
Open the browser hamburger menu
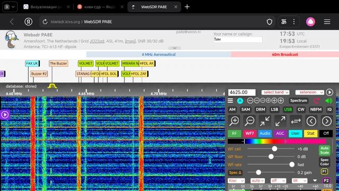point(327,22)
